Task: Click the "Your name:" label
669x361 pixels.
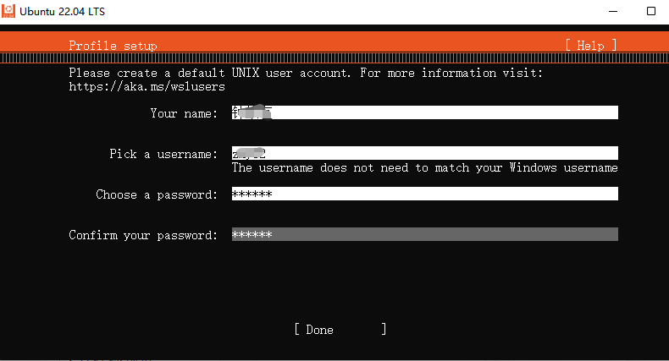Action: (x=184, y=113)
